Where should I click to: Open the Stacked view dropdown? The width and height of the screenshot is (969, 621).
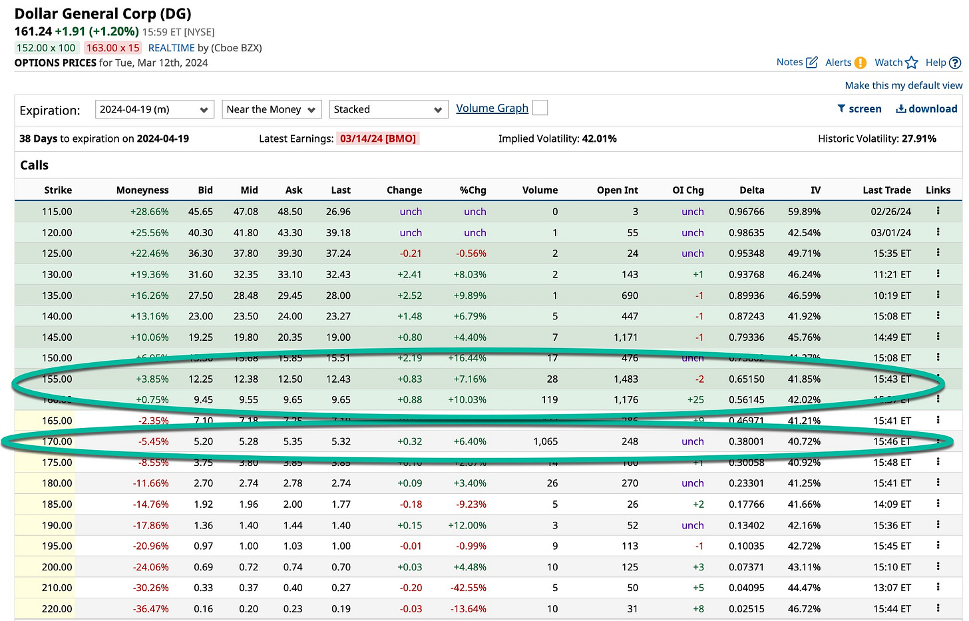tap(388, 109)
